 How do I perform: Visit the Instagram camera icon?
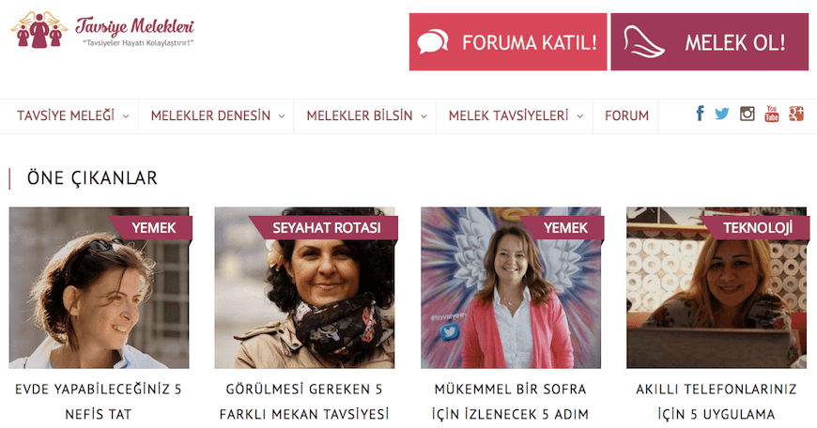click(x=748, y=114)
